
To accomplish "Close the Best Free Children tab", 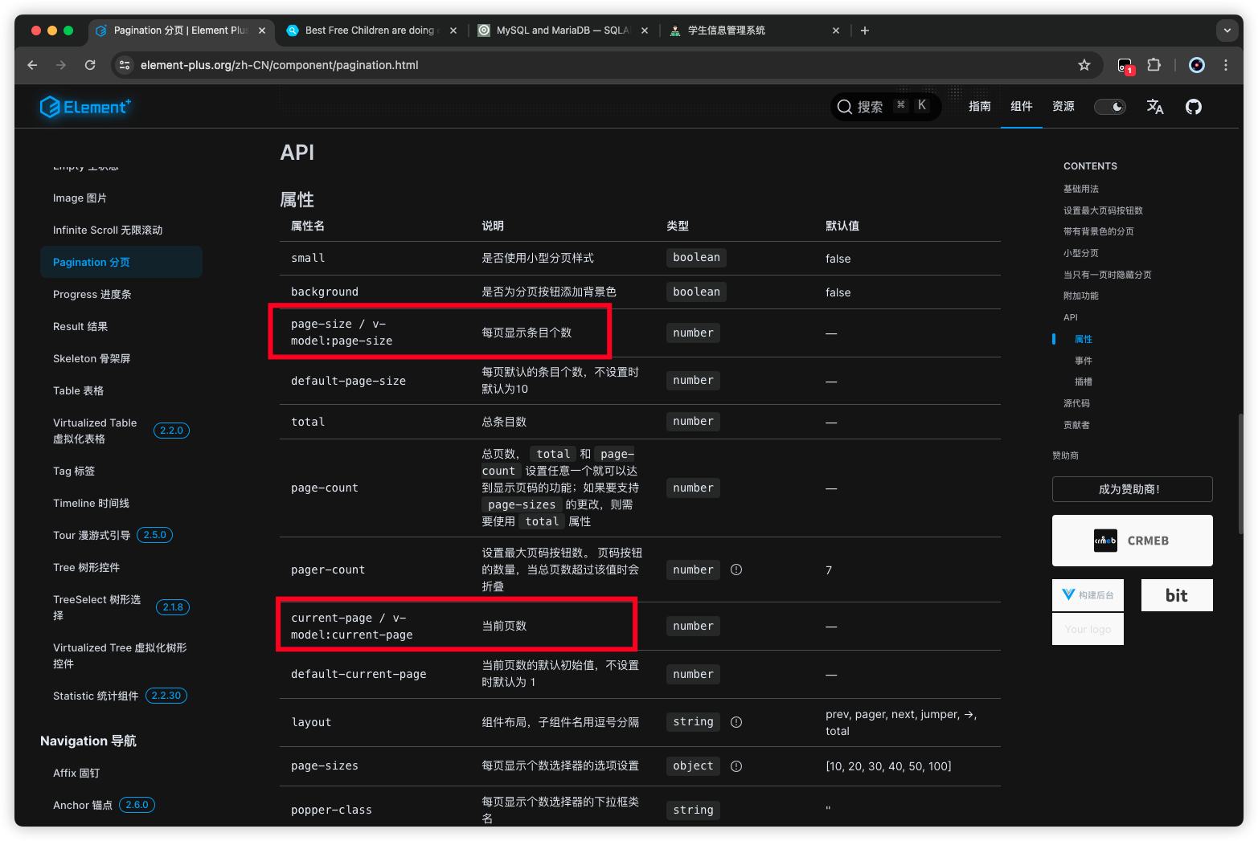I will [x=453, y=31].
